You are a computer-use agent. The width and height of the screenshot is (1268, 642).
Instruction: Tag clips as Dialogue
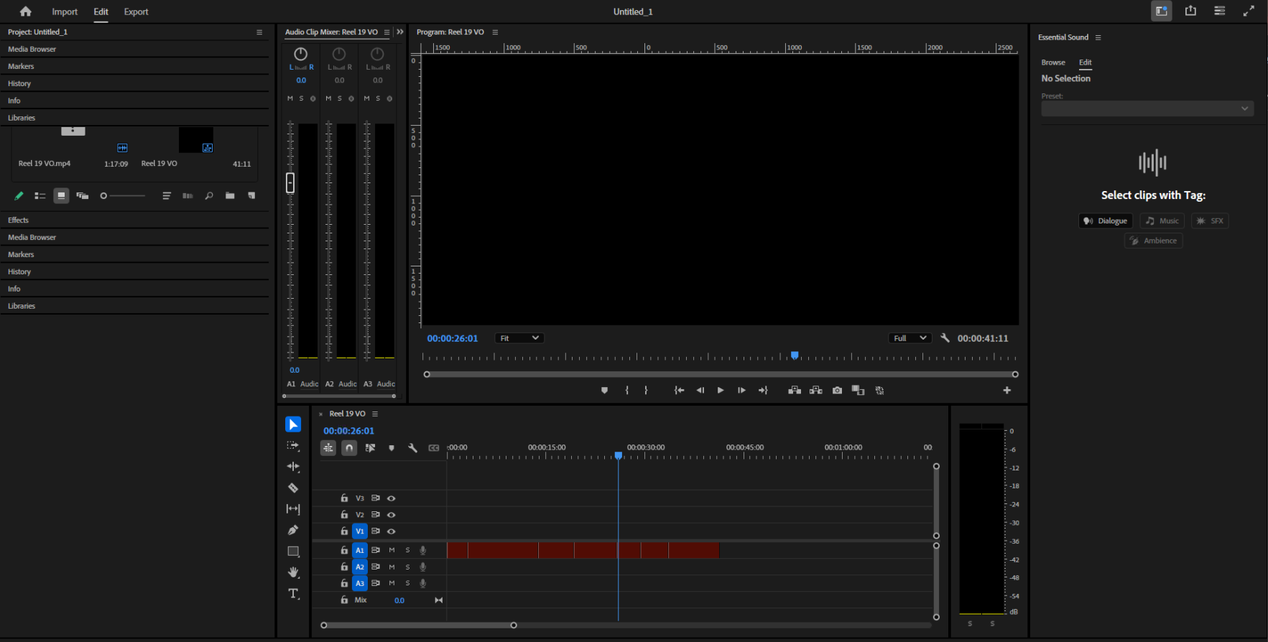(1105, 221)
